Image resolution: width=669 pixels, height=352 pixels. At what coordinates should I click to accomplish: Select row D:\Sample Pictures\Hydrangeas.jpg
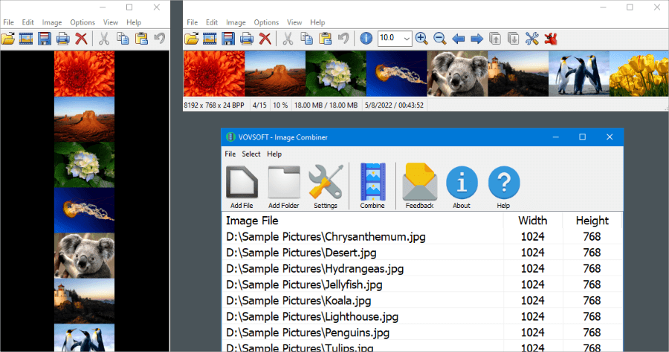pyautogui.click(x=422, y=269)
